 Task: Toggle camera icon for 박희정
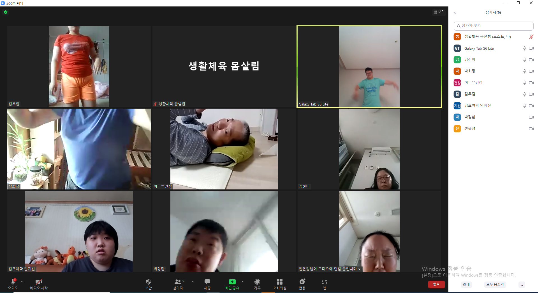(531, 71)
